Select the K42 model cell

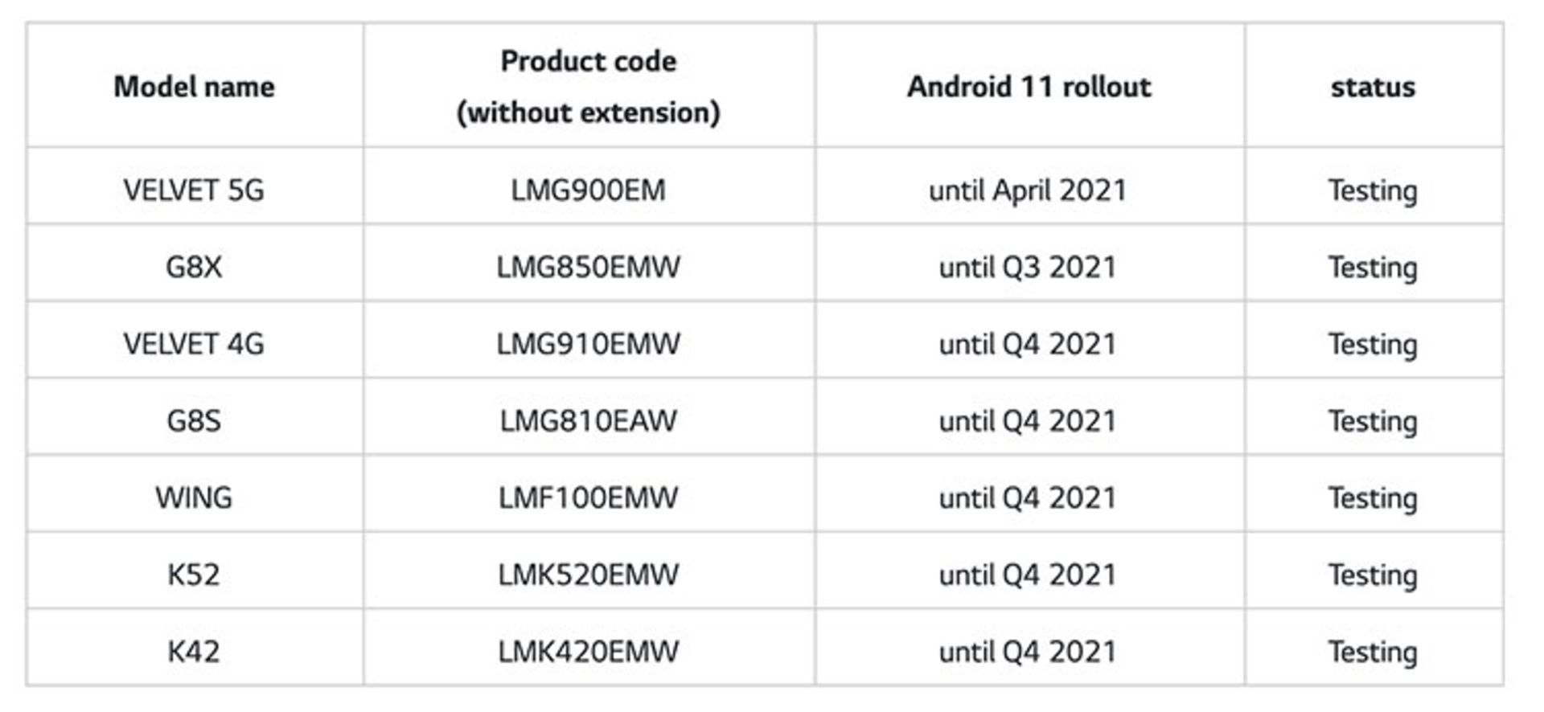tap(194, 651)
